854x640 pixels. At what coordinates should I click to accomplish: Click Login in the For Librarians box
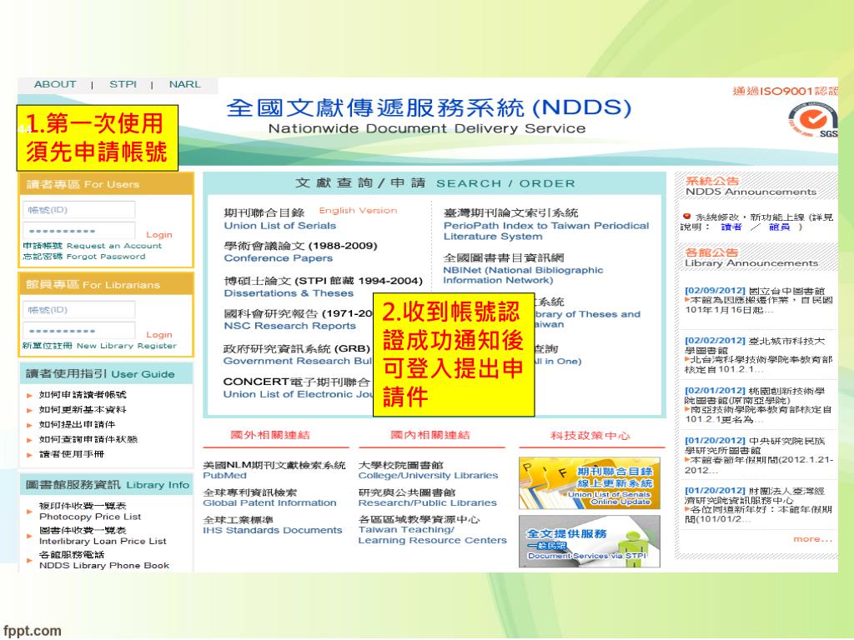coord(159,335)
